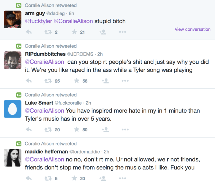Image resolution: width=215 pixels, height=186 pixels.
Task: Reply to maddie heffernan's tweet
Action: [x=29, y=178]
